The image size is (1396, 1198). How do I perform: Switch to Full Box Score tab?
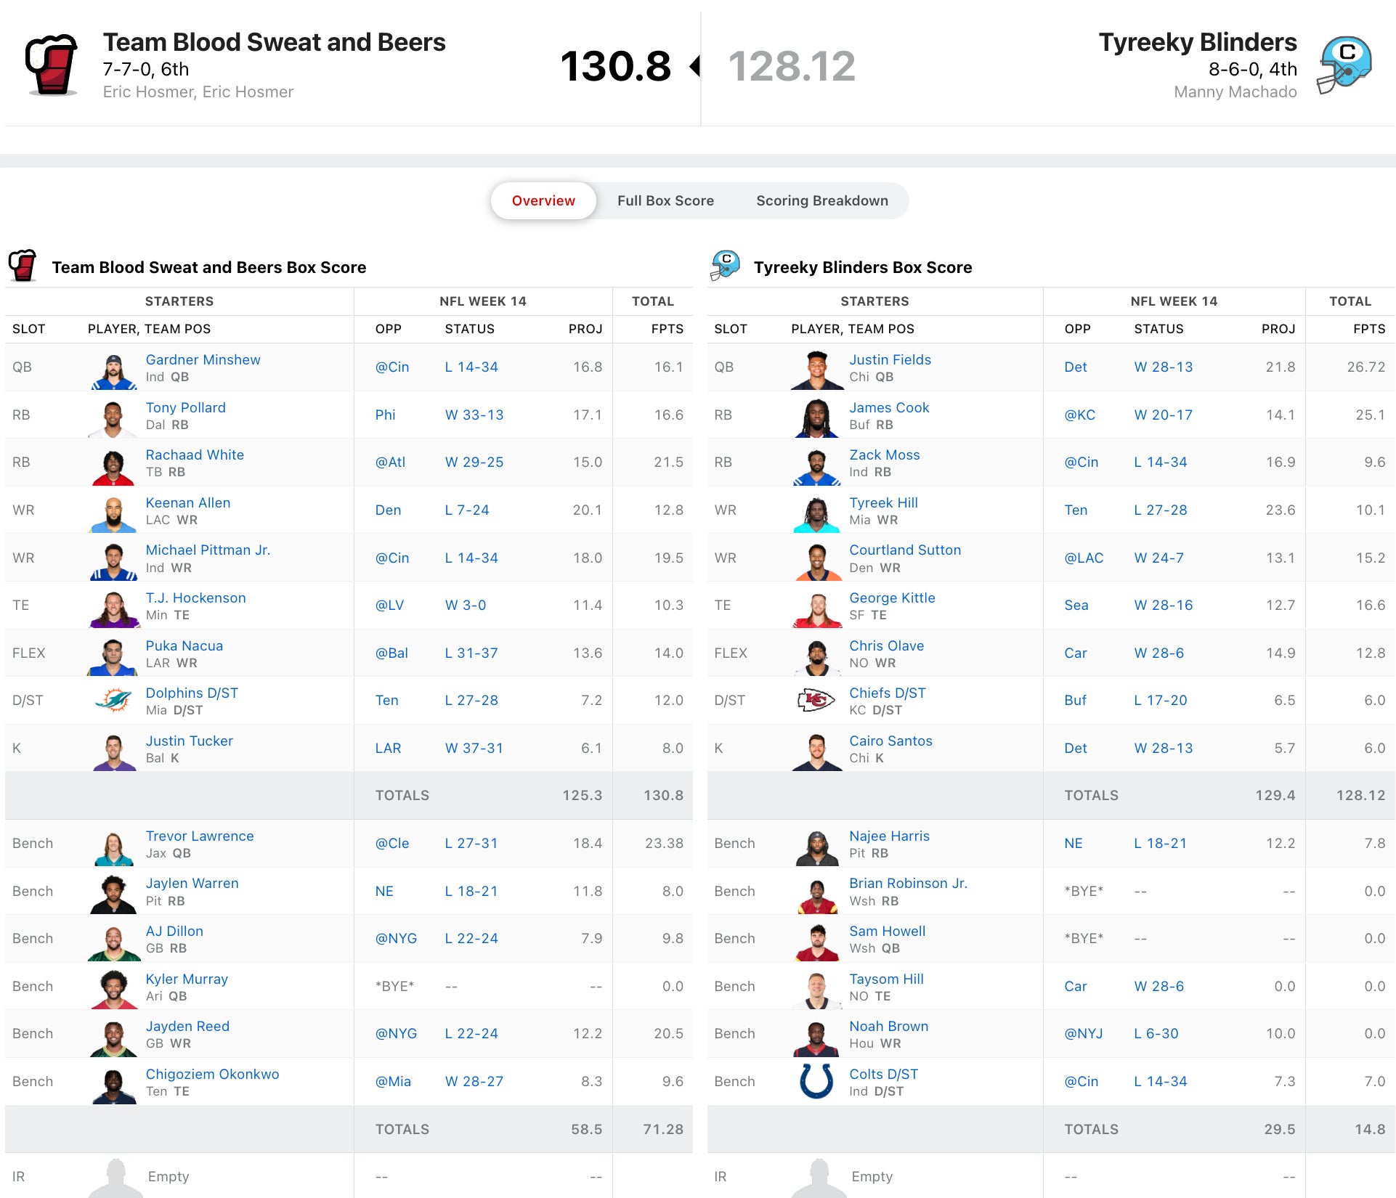coord(665,200)
